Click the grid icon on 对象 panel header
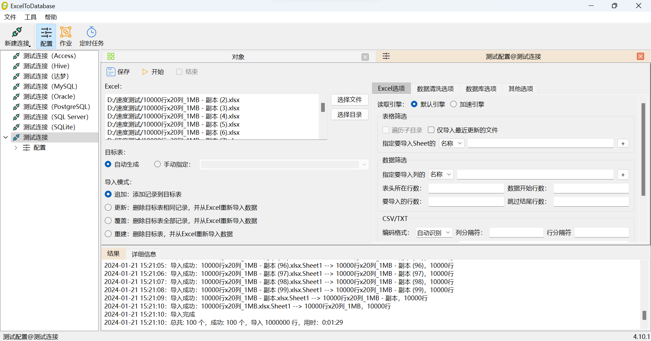 click(x=111, y=56)
